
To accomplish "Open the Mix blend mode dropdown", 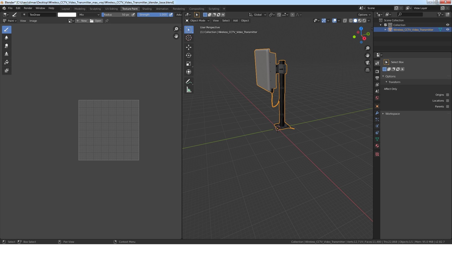I will tap(89, 15).
